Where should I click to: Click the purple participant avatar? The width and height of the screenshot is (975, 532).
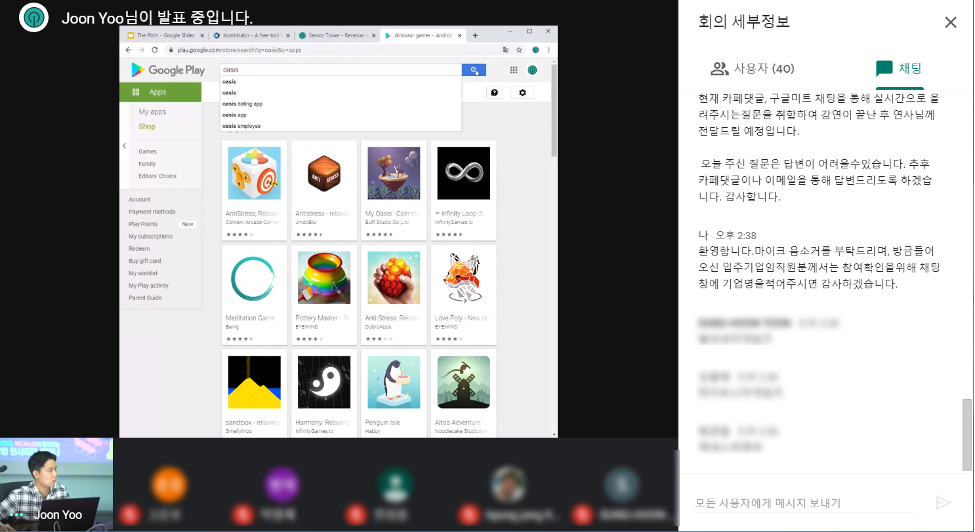[282, 485]
